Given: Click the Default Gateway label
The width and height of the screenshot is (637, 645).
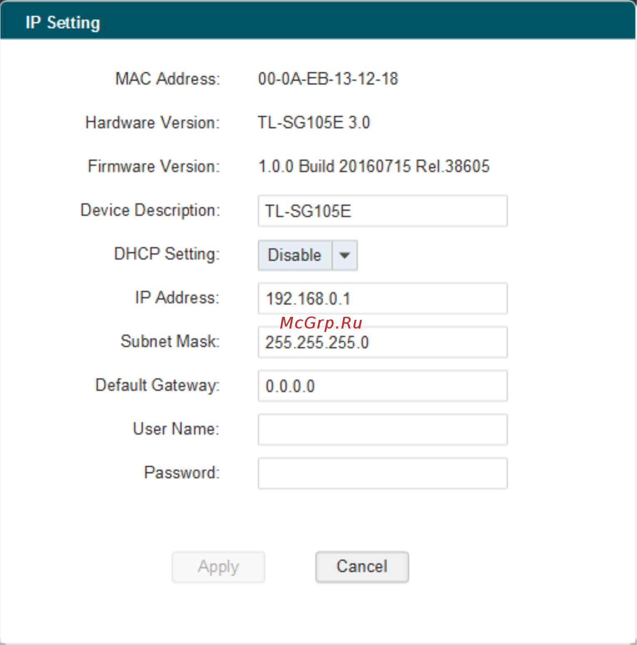Looking at the screenshot, I should [x=157, y=385].
